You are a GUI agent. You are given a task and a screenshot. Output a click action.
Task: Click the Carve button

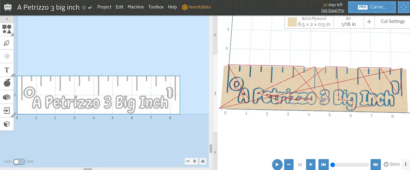click(x=372, y=7)
